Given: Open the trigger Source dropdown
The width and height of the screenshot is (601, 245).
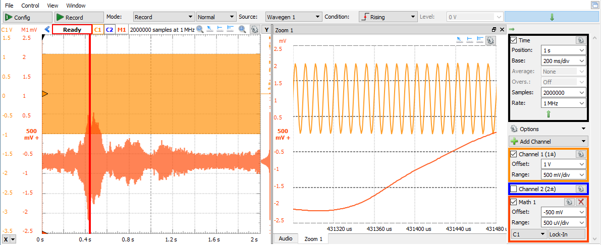Looking at the screenshot, I should pyautogui.click(x=294, y=17).
